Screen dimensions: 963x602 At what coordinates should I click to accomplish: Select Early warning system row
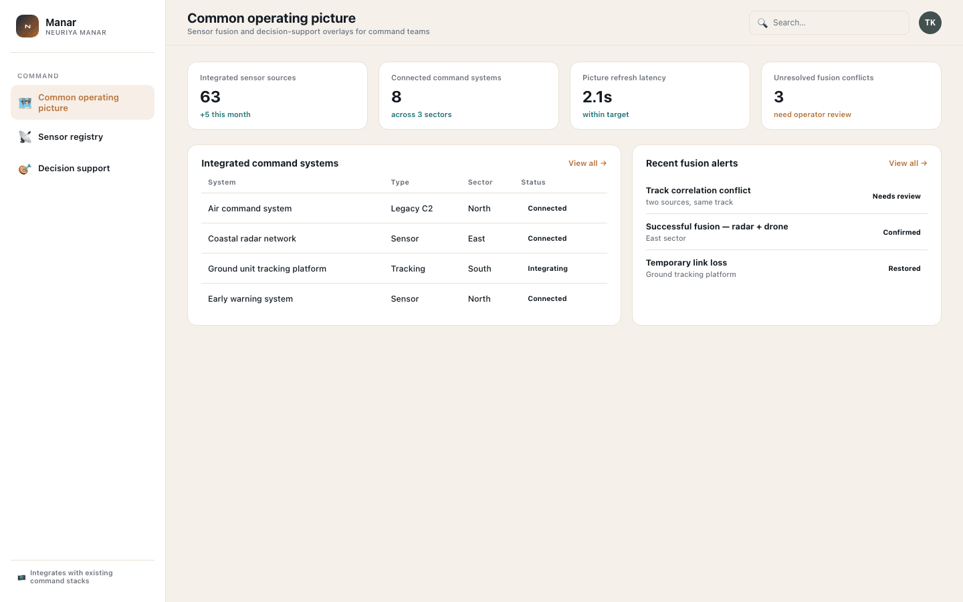click(x=404, y=299)
